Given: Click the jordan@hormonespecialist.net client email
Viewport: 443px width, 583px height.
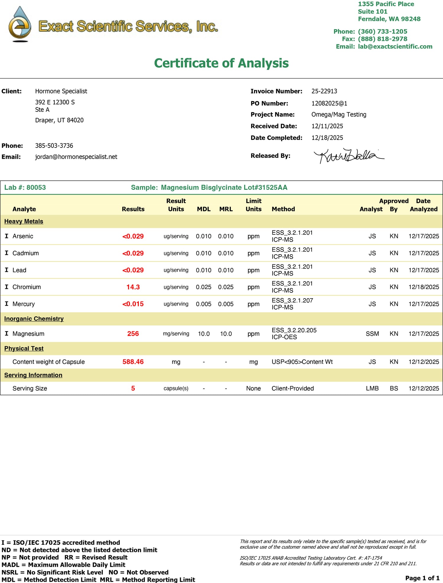Looking at the screenshot, I should click(x=76, y=157).
